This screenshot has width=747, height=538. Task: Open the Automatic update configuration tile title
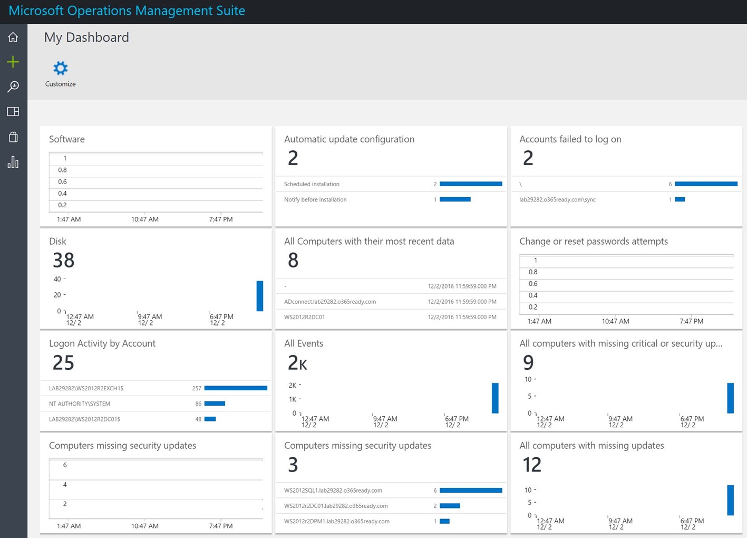[x=350, y=139]
